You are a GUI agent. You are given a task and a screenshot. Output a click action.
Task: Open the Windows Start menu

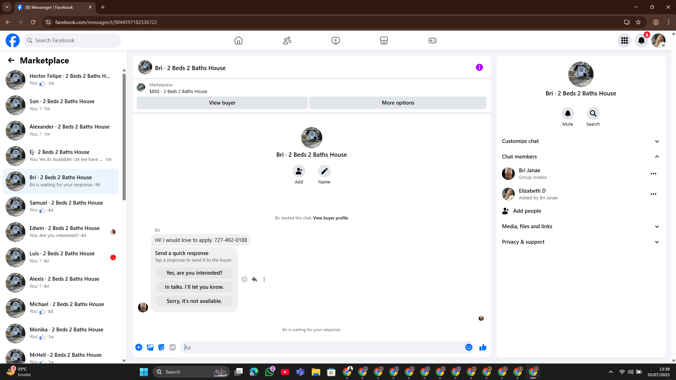coord(144,372)
